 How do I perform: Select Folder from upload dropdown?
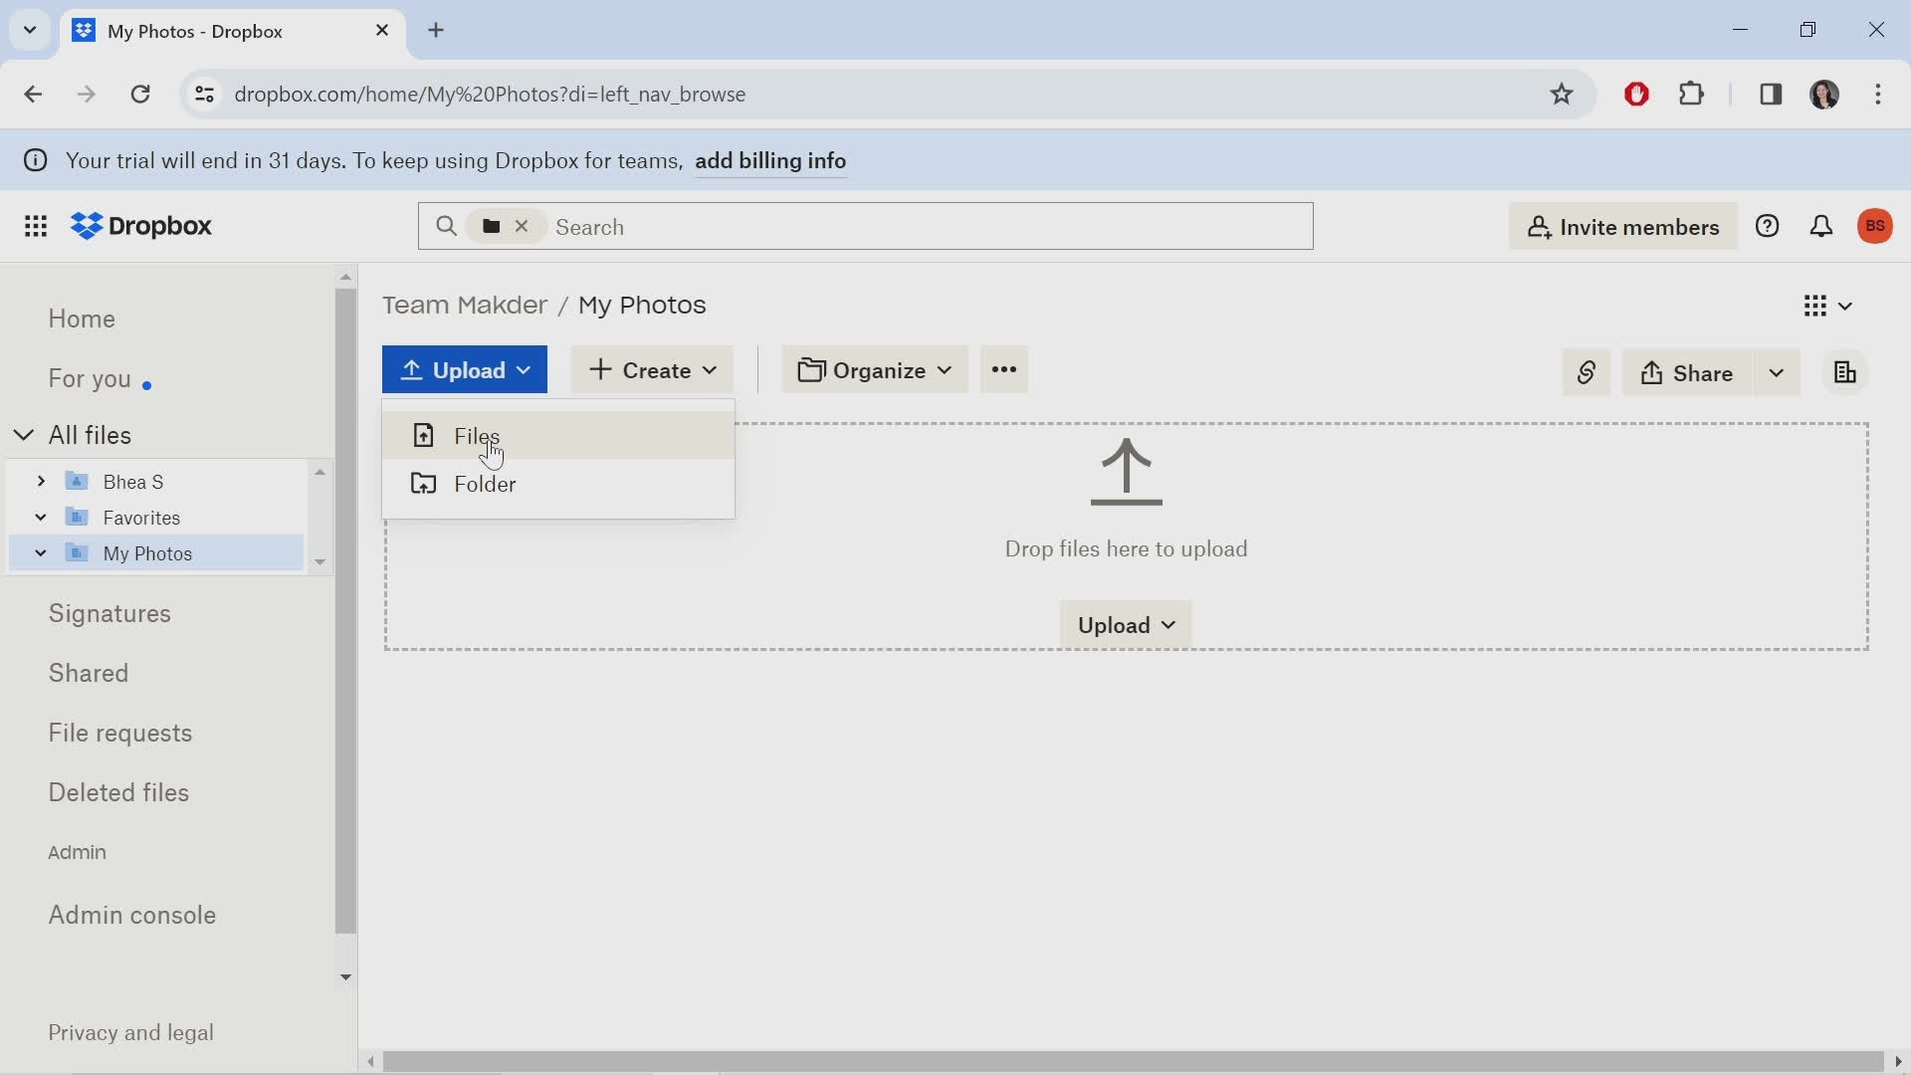coord(486,483)
